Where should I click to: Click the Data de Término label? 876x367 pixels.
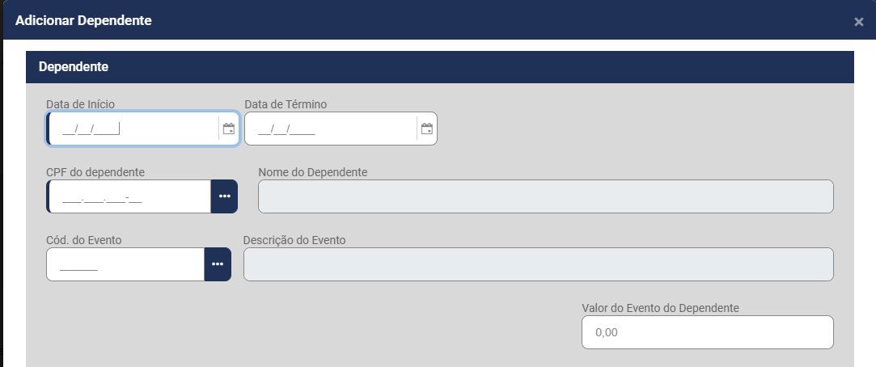click(286, 104)
